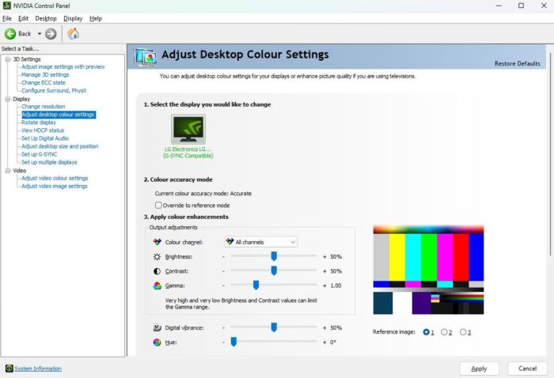Collapse the 3D Settings tree node

(x=8, y=59)
